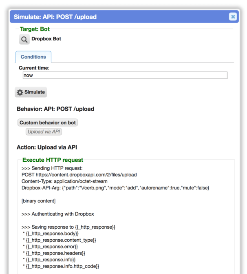Click the Behavior: API: POST /upload heading

tap(55, 109)
